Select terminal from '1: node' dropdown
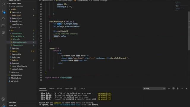190x107 pixels. pyautogui.click(x=154, y=89)
